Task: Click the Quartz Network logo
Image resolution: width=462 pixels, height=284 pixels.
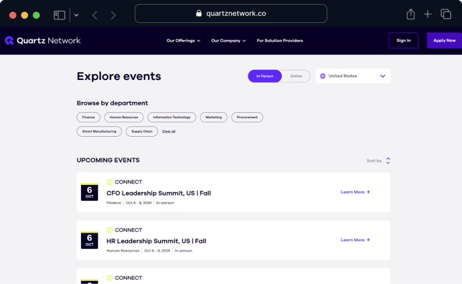Action: tap(42, 41)
